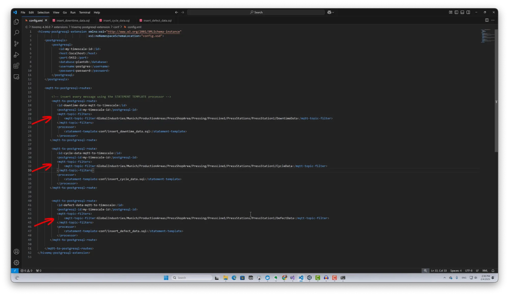
Task: Click the conf breadcrumb
Action: 116,27
